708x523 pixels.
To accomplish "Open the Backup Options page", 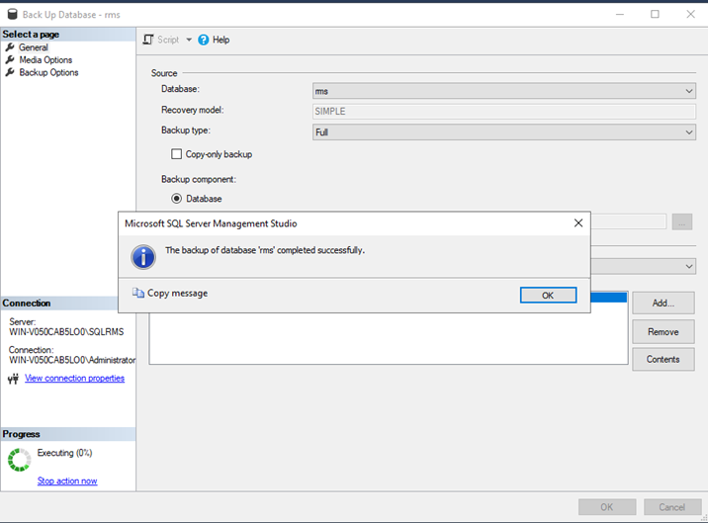I will click(48, 73).
